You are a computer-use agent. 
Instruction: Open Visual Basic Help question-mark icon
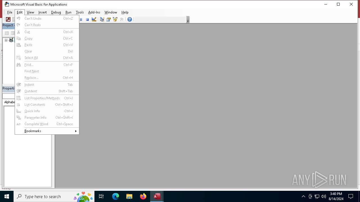pos(130,19)
